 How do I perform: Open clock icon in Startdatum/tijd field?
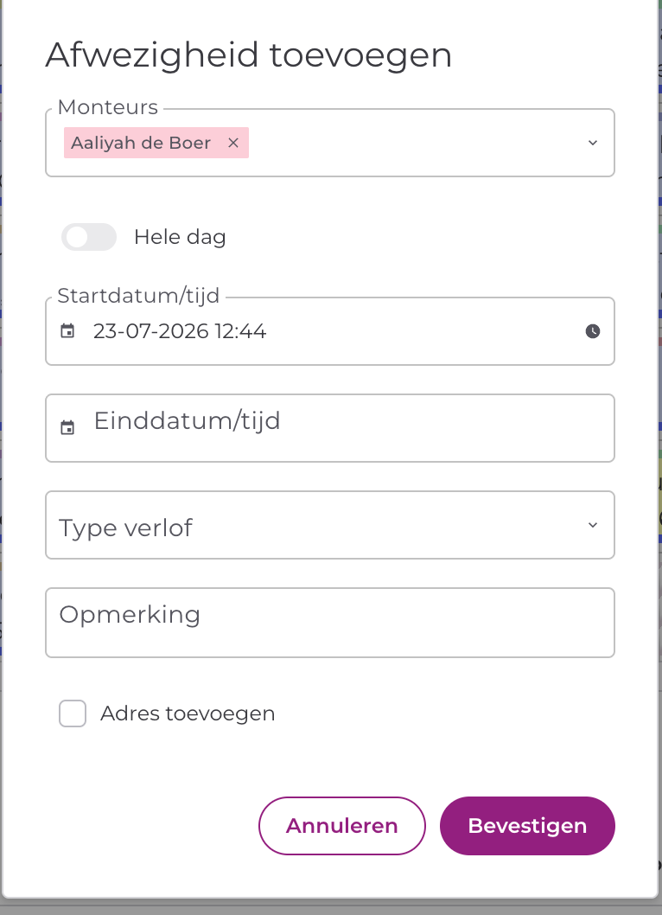(593, 331)
